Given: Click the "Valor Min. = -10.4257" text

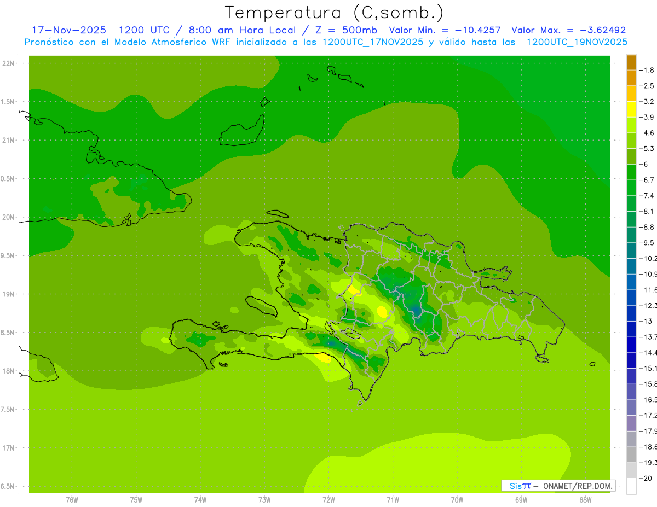Looking at the screenshot, I should tap(445, 30).
